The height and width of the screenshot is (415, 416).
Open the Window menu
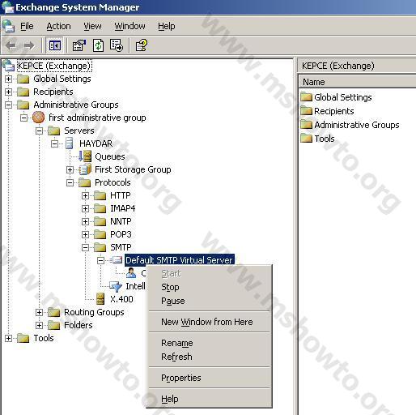tap(129, 26)
